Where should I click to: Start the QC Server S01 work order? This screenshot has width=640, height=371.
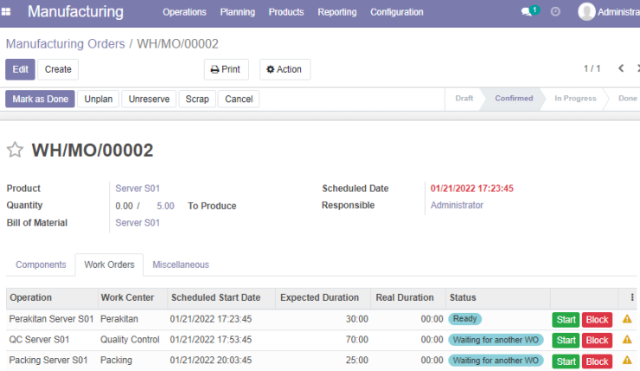[566, 341]
